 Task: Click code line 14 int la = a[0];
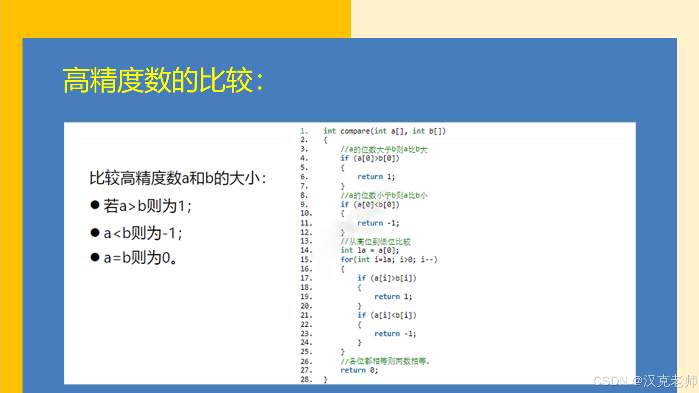click(370, 251)
